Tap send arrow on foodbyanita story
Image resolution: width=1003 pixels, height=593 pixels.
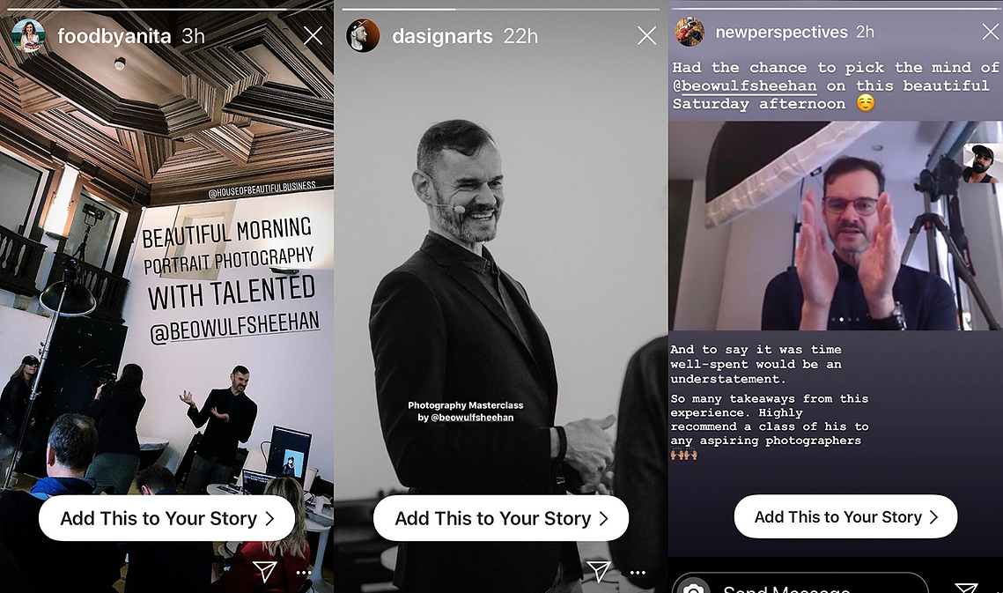click(x=265, y=571)
